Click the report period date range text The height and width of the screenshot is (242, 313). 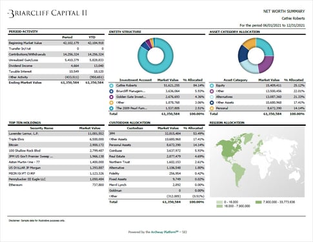click(272, 25)
